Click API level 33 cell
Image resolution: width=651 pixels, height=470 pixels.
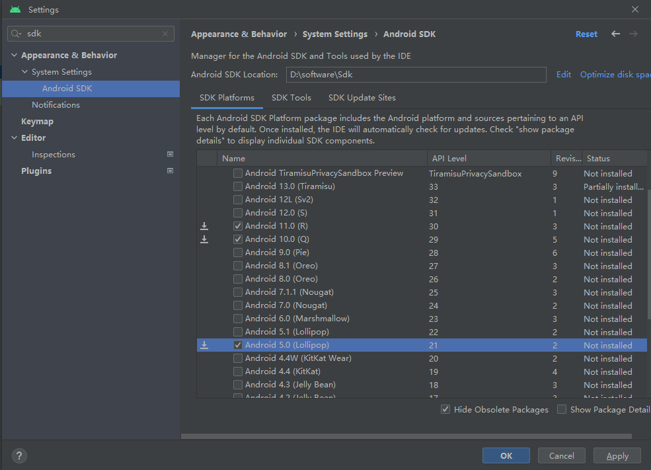[x=434, y=187]
